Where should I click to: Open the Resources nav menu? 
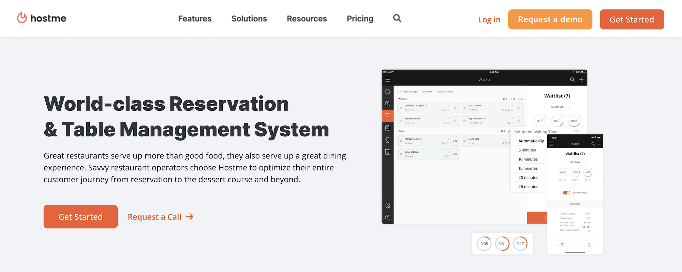[307, 18]
